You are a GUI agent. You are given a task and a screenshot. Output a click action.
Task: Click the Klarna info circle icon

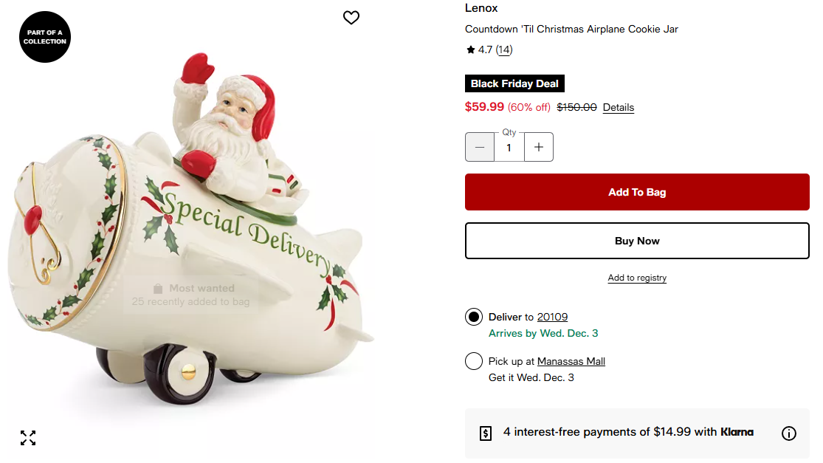tap(789, 433)
